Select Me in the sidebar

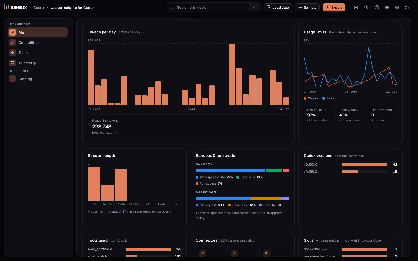(38, 32)
